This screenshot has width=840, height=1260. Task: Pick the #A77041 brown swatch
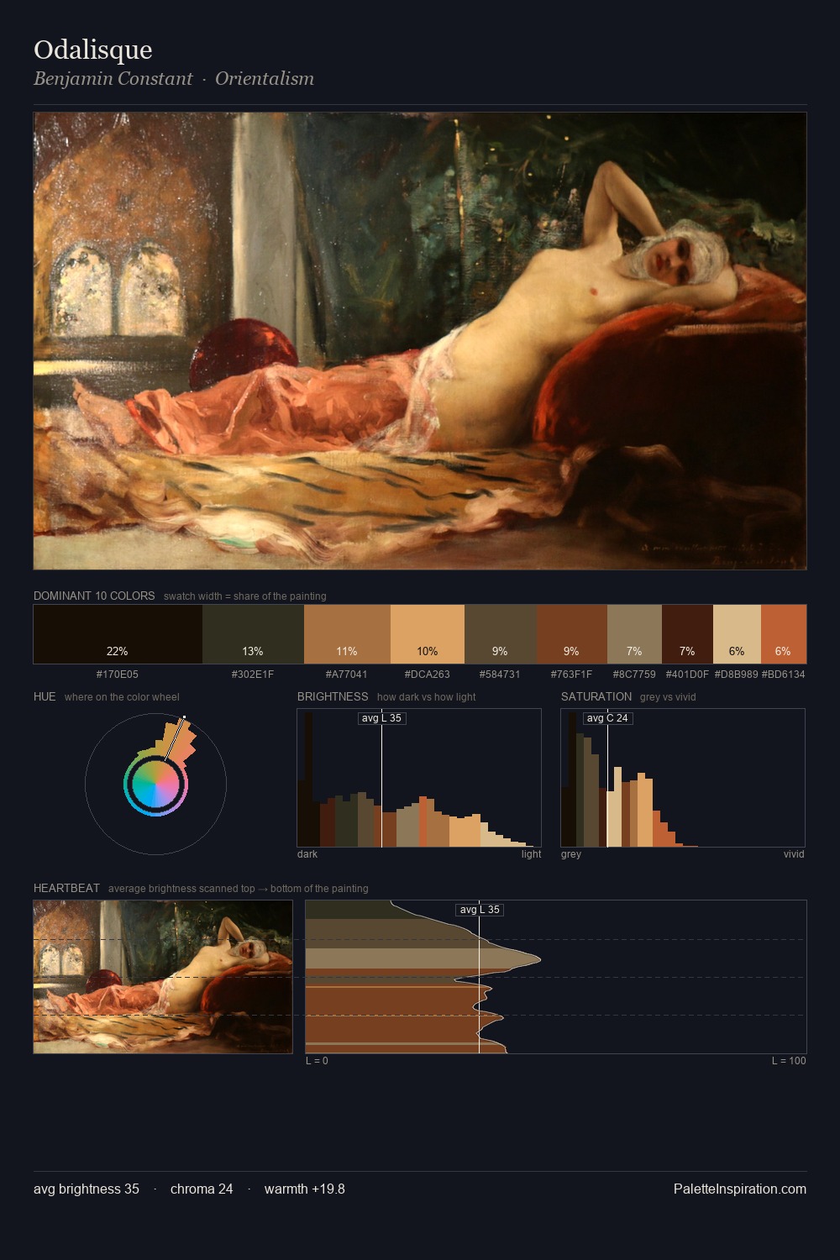[x=347, y=634]
